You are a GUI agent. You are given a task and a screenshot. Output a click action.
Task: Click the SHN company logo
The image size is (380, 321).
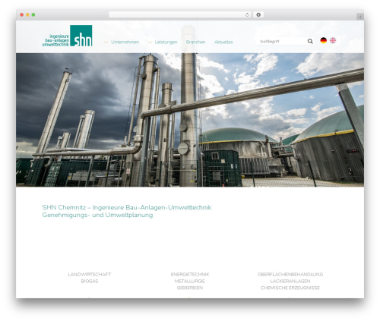click(x=67, y=36)
